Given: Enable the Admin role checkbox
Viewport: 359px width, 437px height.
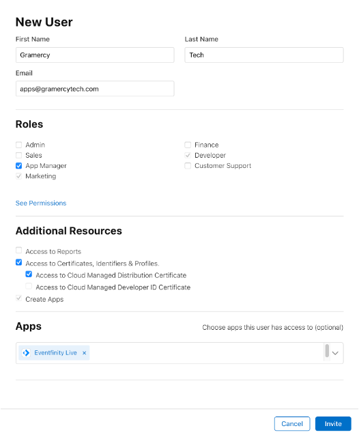Looking at the screenshot, I should point(18,145).
